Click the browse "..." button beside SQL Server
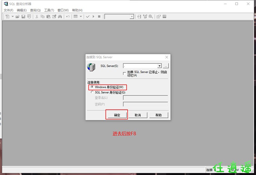The width and height of the screenshot is (256, 175). (166, 66)
